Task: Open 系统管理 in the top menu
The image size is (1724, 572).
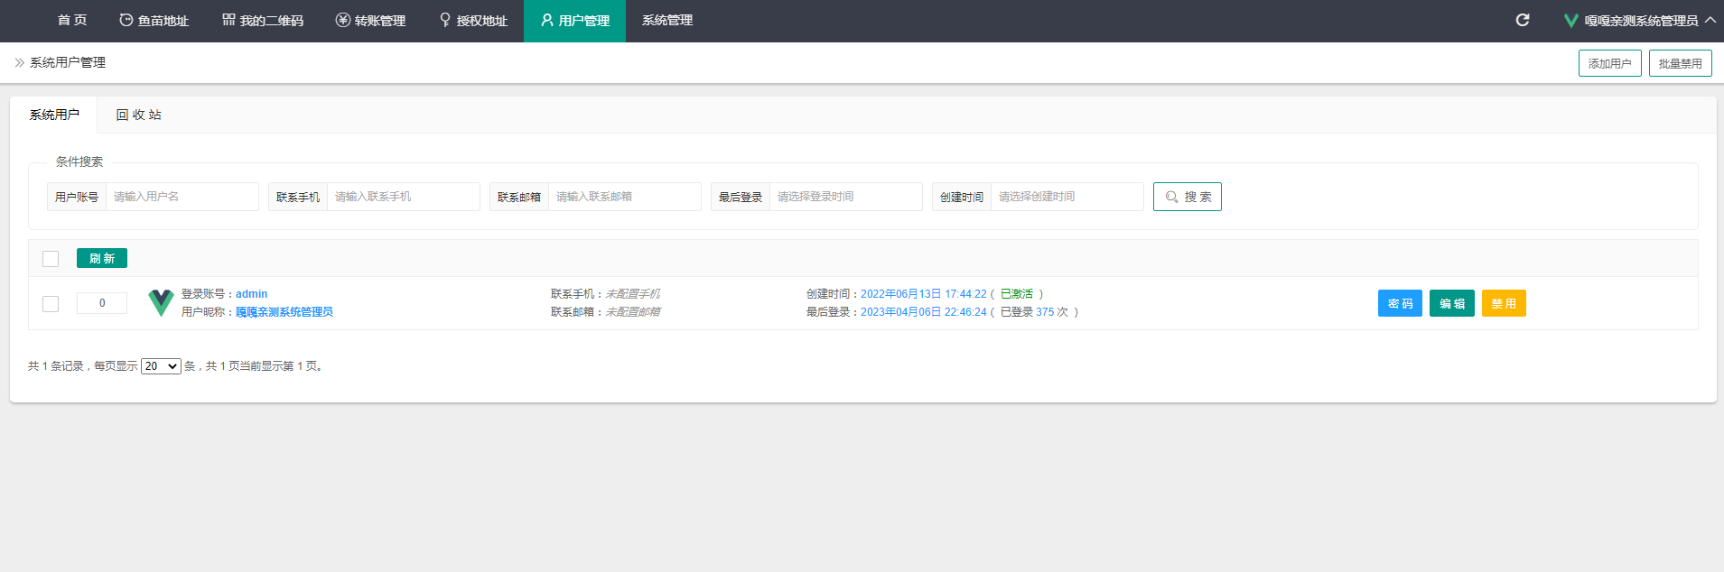Action: click(667, 21)
